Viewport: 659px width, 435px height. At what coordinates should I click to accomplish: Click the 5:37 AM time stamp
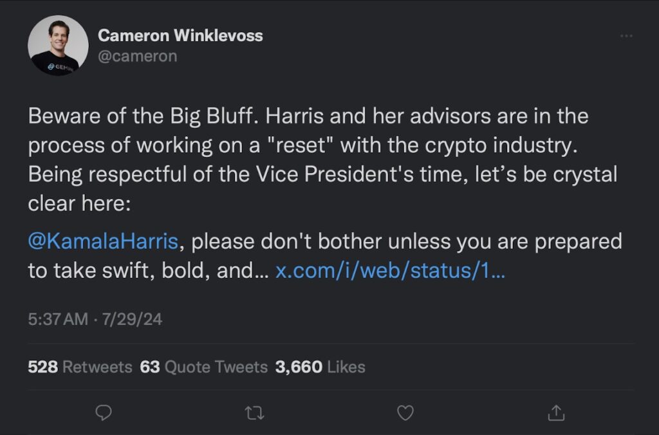point(58,319)
